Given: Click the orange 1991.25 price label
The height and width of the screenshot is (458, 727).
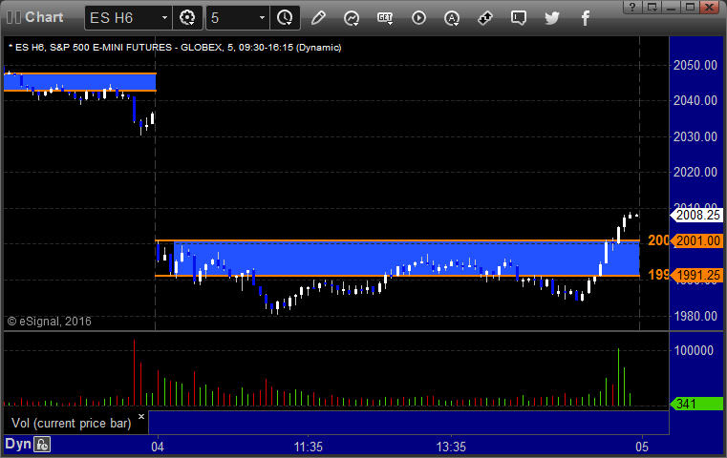Looking at the screenshot, I should tap(696, 275).
